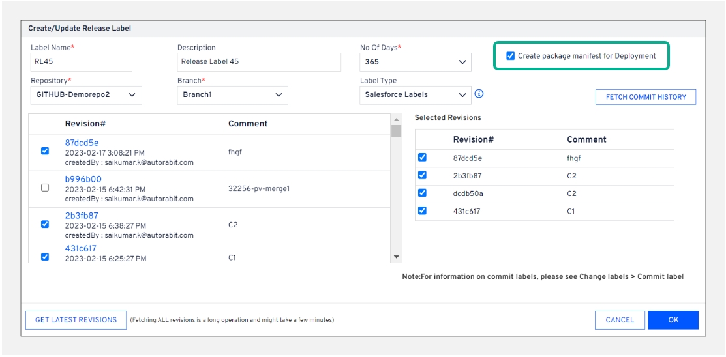
Task: Cancel the release label dialog
Action: [620, 320]
